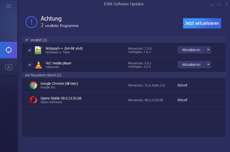Image resolution: width=230 pixels, height=152 pixels.
Task: Expand the VLC Aktualisieren dropdown arrow
Action: tap(208, 64)
